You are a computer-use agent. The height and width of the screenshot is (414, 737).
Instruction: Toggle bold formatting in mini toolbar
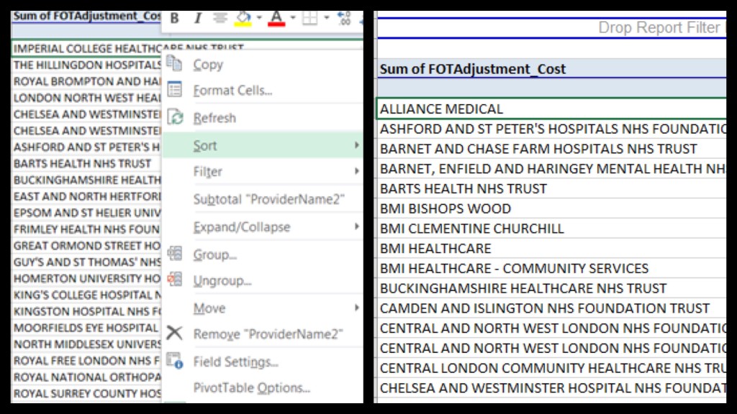click(174, 18)
